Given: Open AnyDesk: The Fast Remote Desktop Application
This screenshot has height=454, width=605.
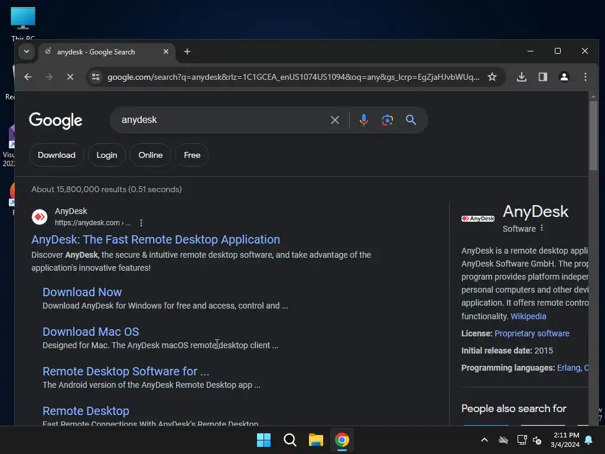Looking at the screenshot, I should tap(155, 239).
